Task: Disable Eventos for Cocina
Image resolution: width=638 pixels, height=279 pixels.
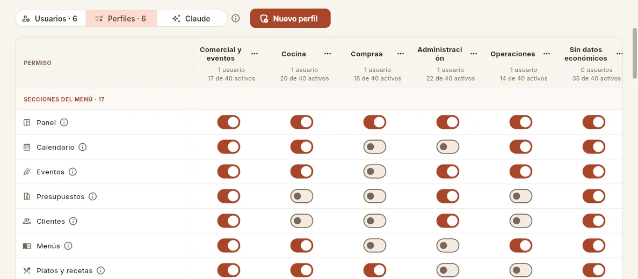Action: point(301,172)
